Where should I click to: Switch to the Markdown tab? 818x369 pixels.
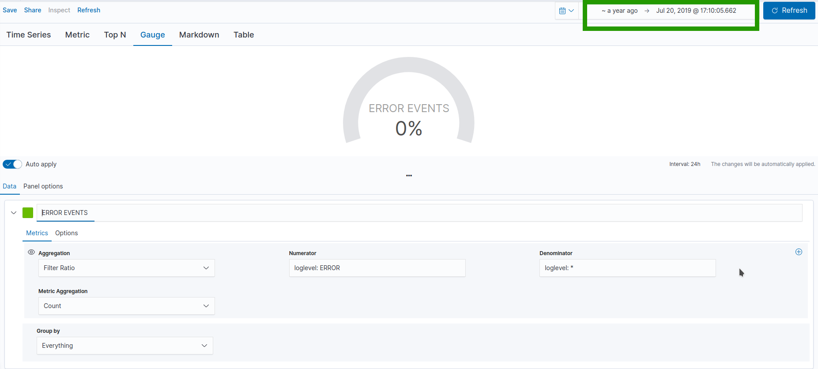[x=199, y=35]
